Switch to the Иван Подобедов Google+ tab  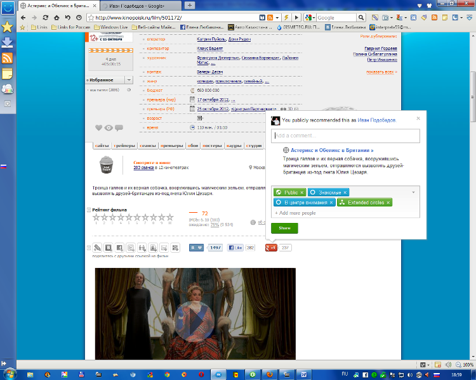140,6
